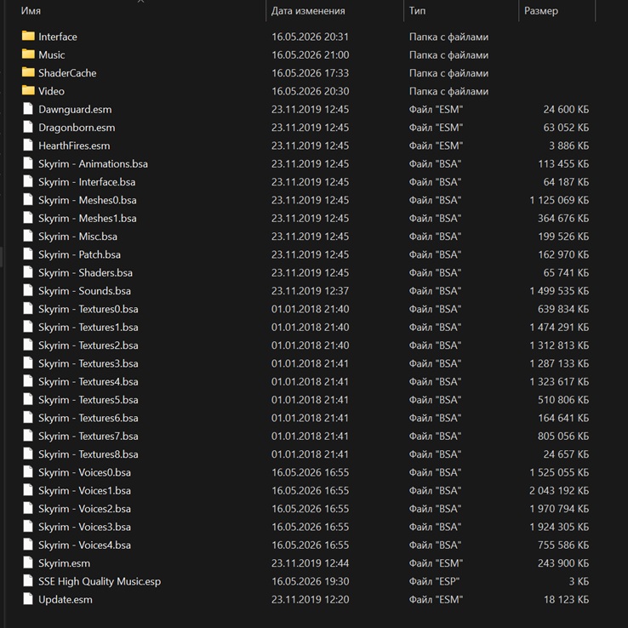Click Skyrim - Shaders.bsa file icon
The image size is (628, 628).
28,272
